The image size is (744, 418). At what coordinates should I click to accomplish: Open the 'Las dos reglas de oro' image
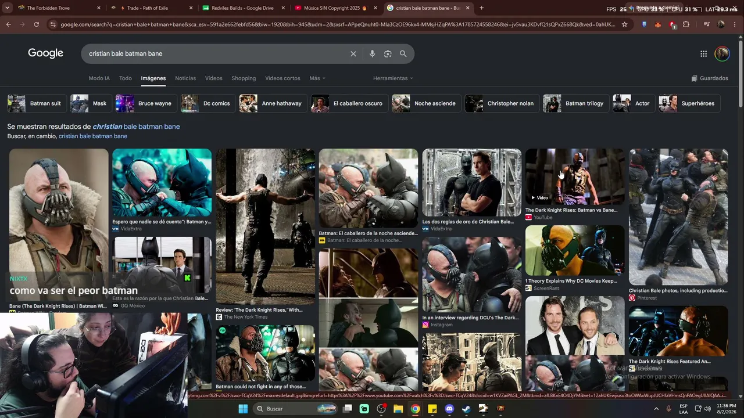click(472, 182)
